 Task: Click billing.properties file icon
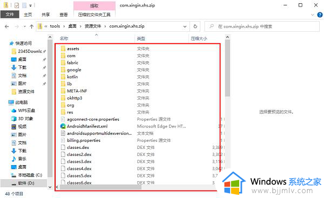[63, 140]
